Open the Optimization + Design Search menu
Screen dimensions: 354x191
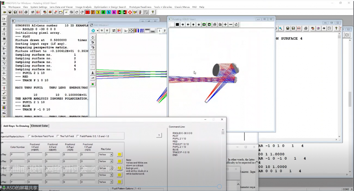[110, 7]
